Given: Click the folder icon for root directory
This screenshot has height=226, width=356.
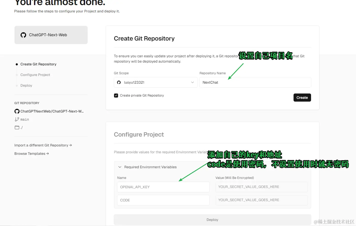Looking at the screenshot, I should click(x=17, y=127).
